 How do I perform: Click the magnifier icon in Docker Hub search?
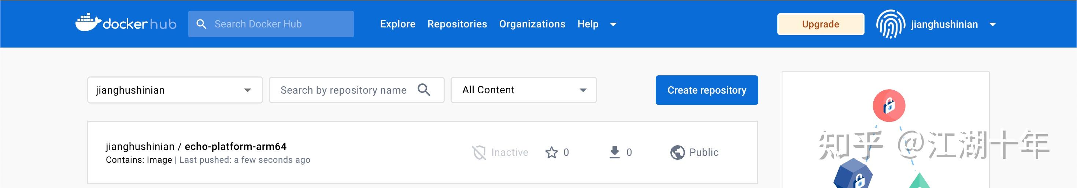201,24
